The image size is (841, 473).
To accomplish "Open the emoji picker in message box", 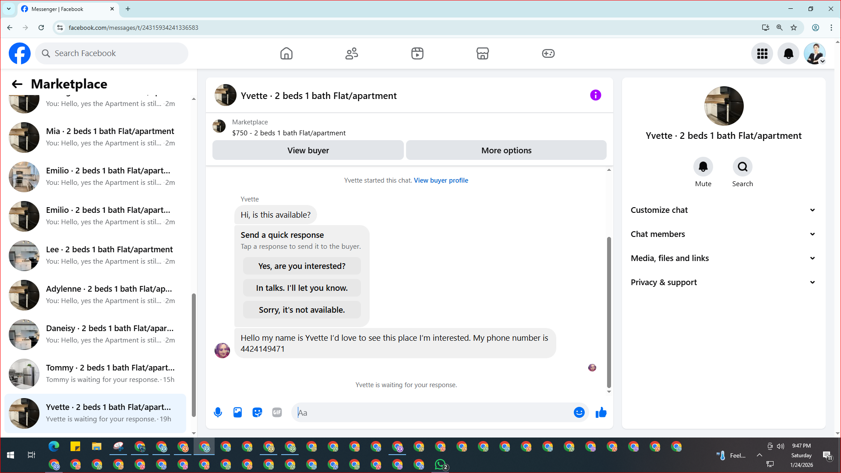I will pos(579,412).
